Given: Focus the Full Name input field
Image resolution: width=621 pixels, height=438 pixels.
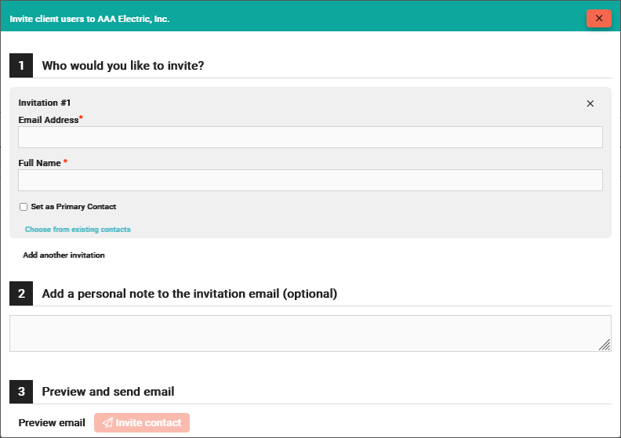Looking at the screenshot, I should (x=310, y=180).
